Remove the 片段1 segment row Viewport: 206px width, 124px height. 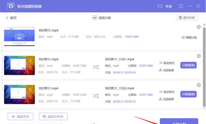point(199,56)
